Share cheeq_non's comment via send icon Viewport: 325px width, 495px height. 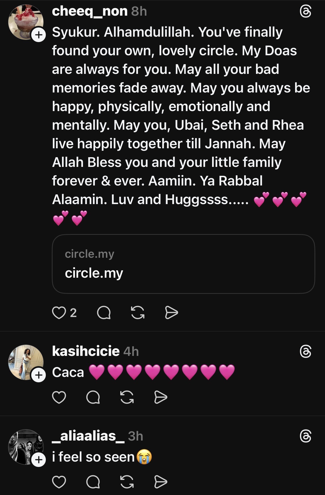pyautogui.click(x=171, y=313)
